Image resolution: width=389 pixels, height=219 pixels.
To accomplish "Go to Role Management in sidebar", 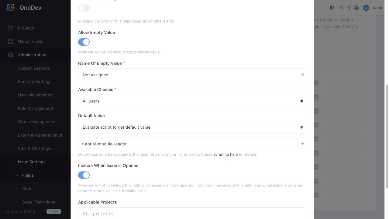I will [x=36, y=108].
